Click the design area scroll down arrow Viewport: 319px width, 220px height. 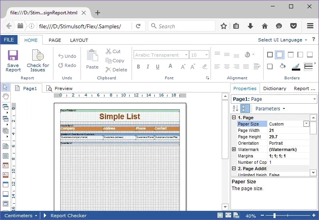pos(225,207)
